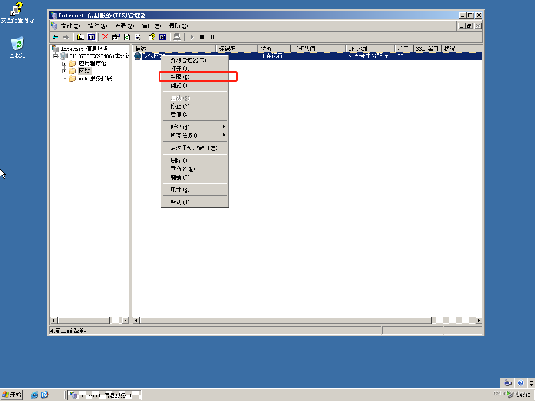Click the computer connect toolbar icon
This screenshot has width=535, height=401.
pos(177,37)
